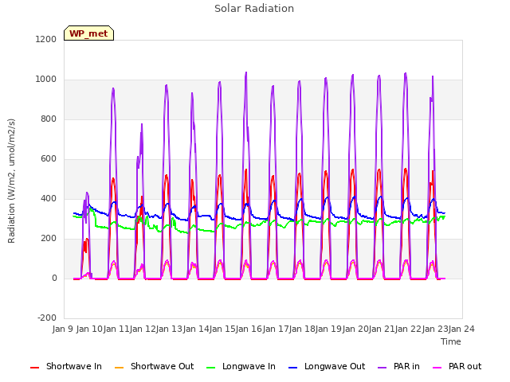The image size is (510, 382).
Task: Toggle PAR in legend entry
Action: [398, 367]
